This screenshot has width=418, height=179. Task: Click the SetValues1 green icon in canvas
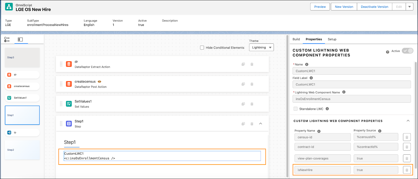point(69,104)
